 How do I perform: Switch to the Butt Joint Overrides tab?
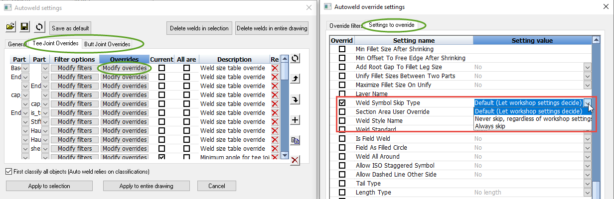pos(107,44)
